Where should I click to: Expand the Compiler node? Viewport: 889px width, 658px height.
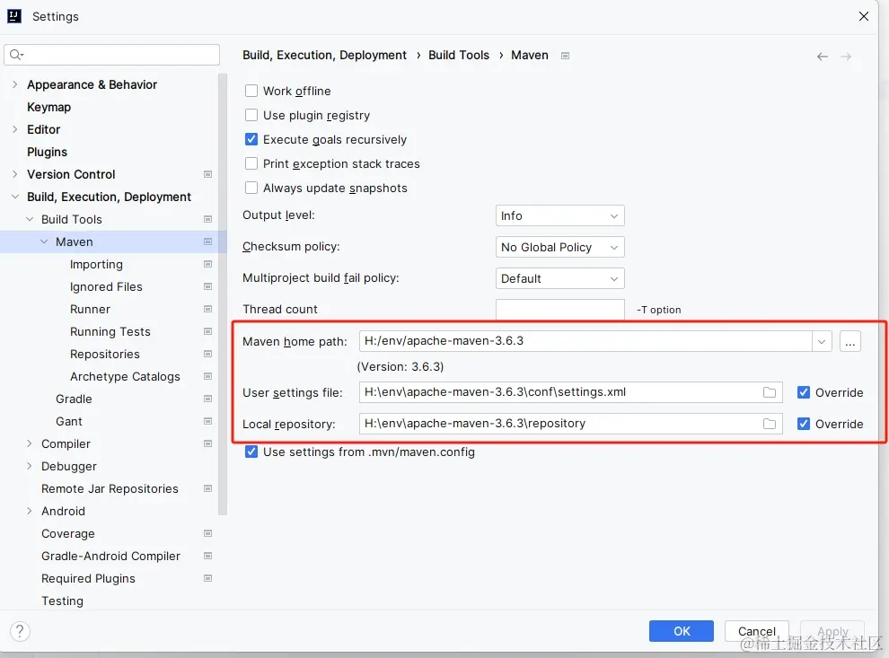pos(30,443)
